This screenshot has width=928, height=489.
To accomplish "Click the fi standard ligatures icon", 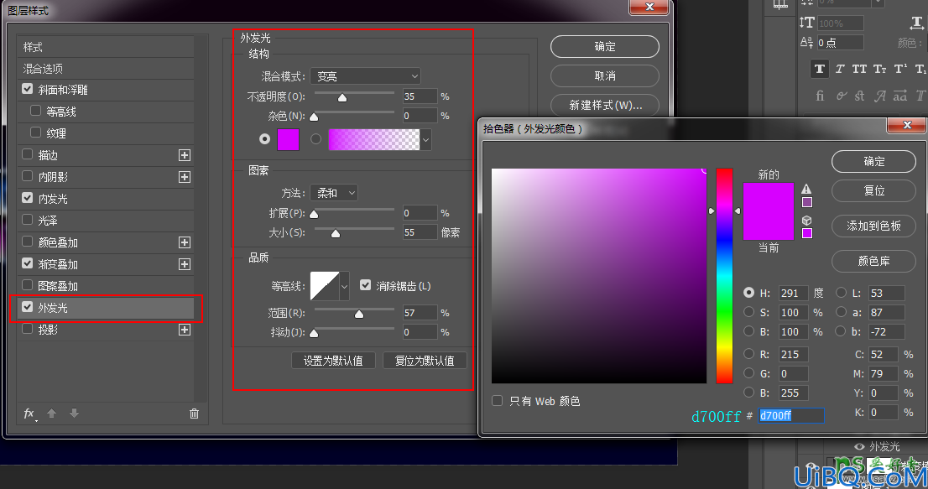I will 820,96.
